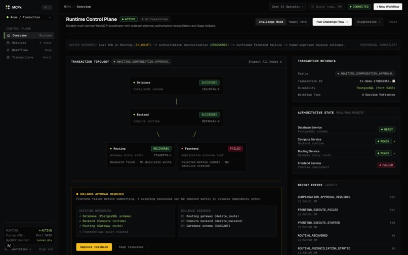Click the FRONTEND_EXECUTE_FAILED event
The height and width of the screenshot is (255, 408).
tap(346, 212)
